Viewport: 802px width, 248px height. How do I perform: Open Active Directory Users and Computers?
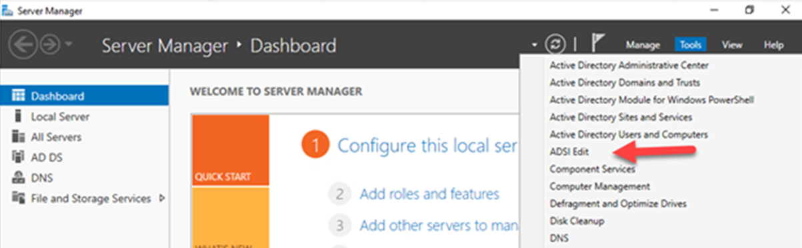coord(629,135)
